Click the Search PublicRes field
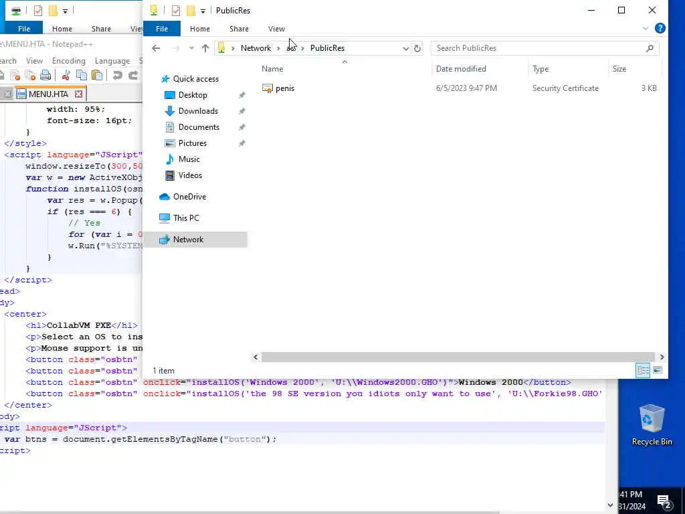 tap(545, 48)
